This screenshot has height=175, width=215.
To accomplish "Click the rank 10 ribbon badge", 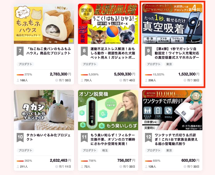I will coord(20,137).
